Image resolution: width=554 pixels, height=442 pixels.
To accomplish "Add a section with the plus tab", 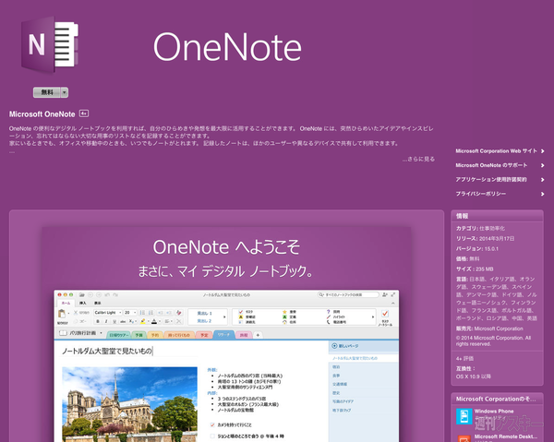I will click(x=258, y=335).
